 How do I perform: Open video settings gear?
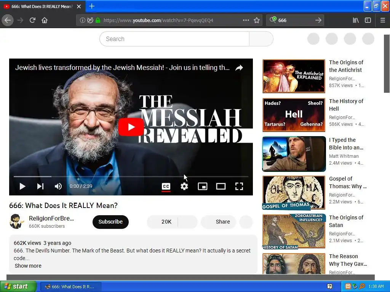(x=184, y=186)
